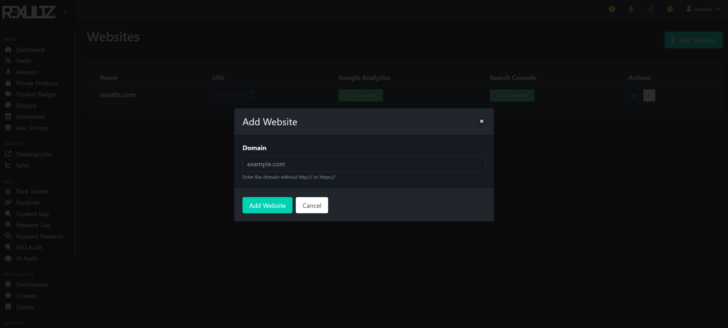Navigate to Keyword Research
Screen dimensions: 728x328
[x=39, y=236]
